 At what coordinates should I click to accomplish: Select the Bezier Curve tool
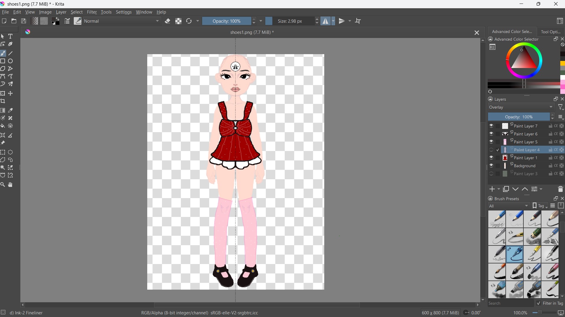(3, 76)
